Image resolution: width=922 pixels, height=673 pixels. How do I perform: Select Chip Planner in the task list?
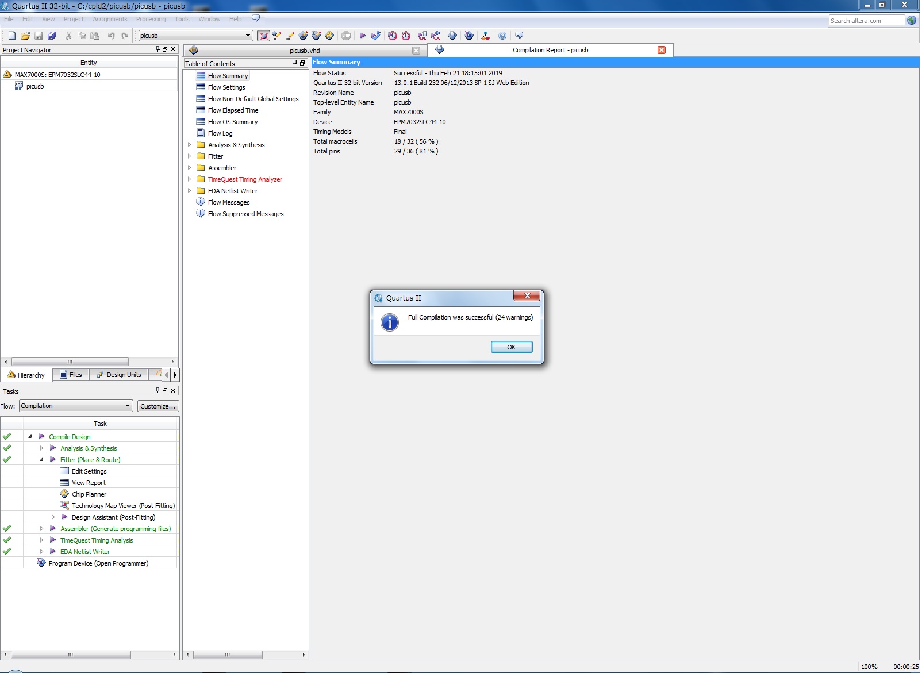pos(89,494)
